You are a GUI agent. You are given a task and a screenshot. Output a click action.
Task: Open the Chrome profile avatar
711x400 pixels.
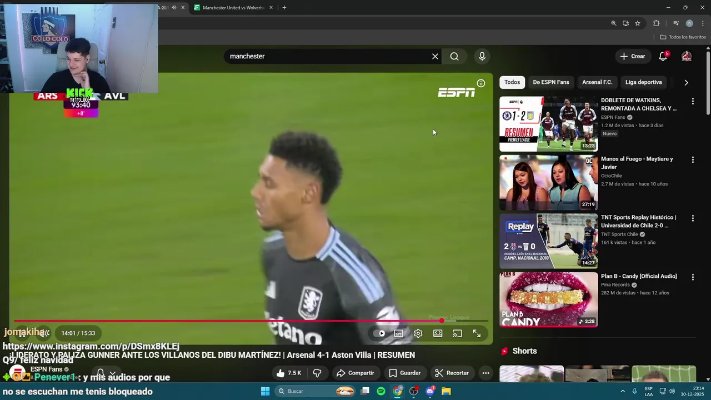click(x=689, y=23)
